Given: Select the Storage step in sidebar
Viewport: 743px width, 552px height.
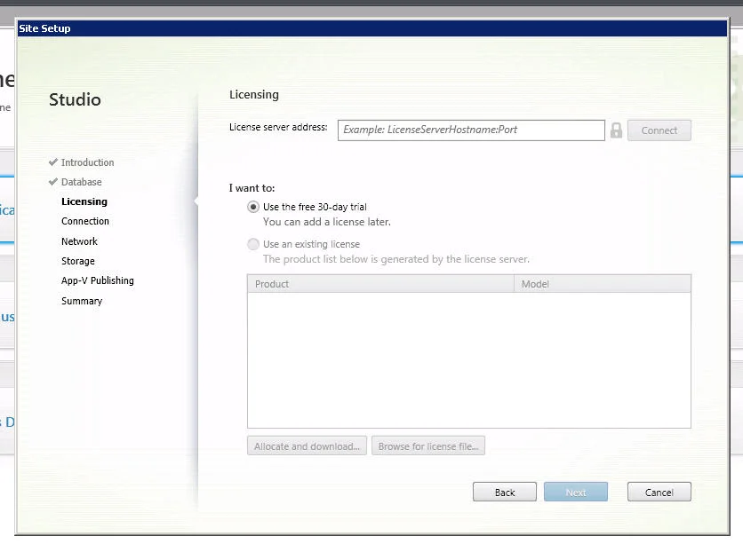Looking at the screenshot, I should click(x=78, y=261).
